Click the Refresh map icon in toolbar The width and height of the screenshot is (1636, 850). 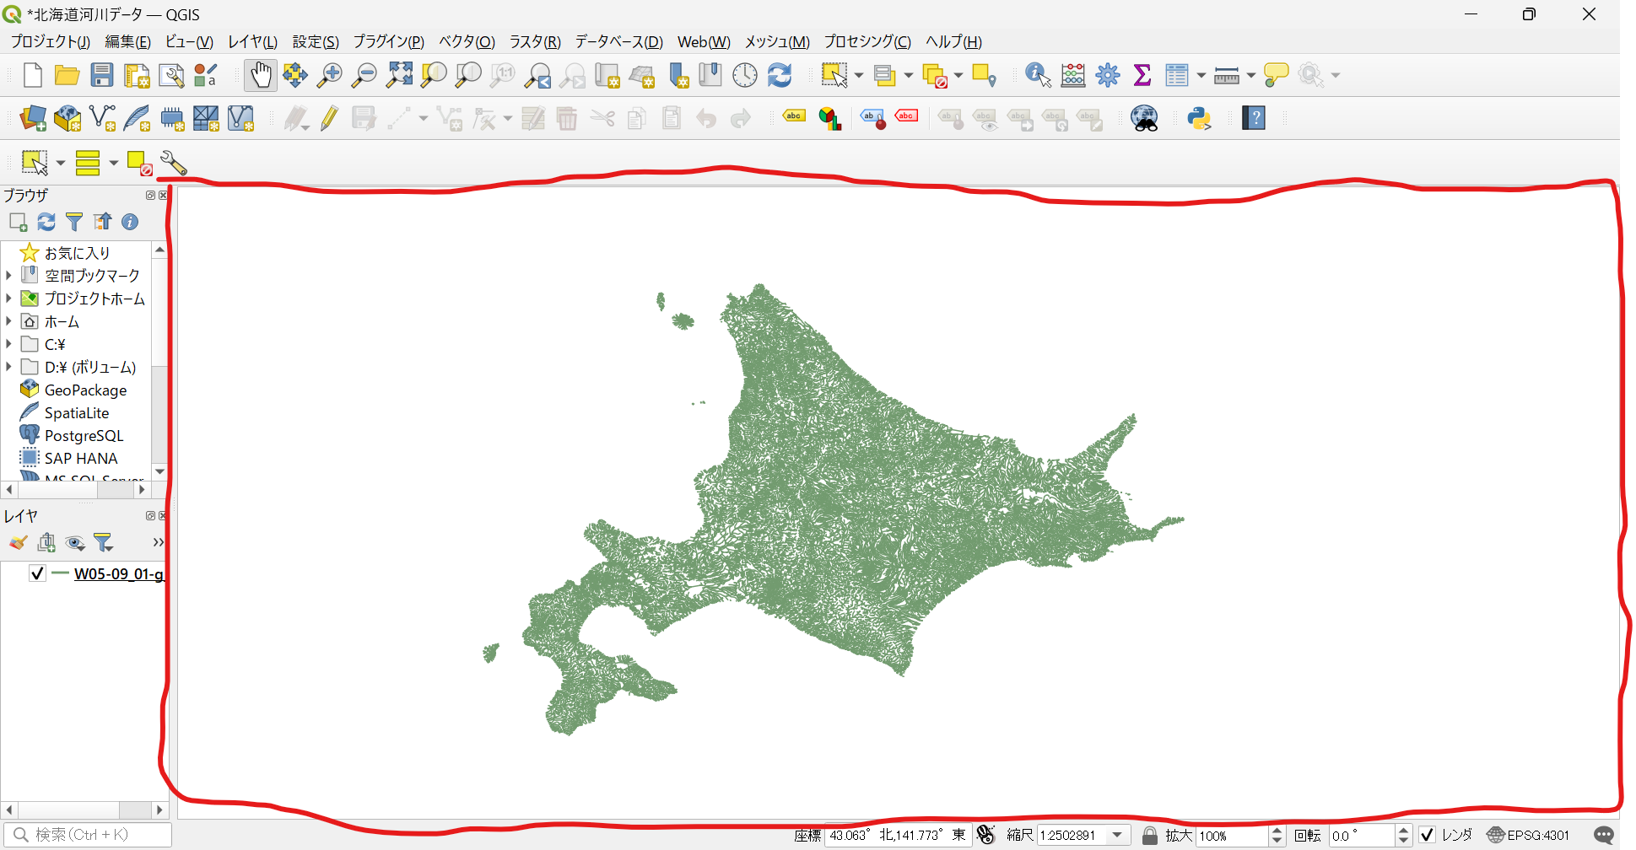780,75
